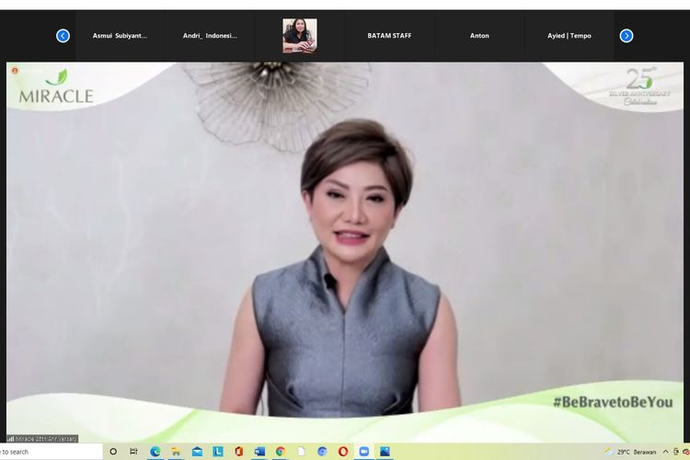The image size is (690, 460).
Task: Select the Asmui Subiyant participant tile
Action: (120, 36)
